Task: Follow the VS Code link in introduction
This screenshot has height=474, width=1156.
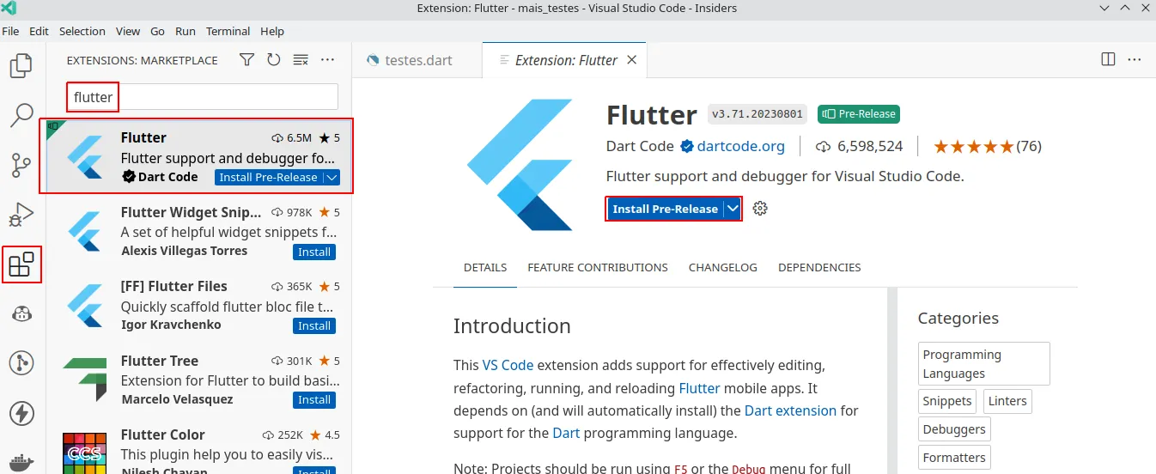Action: [508, 365]
